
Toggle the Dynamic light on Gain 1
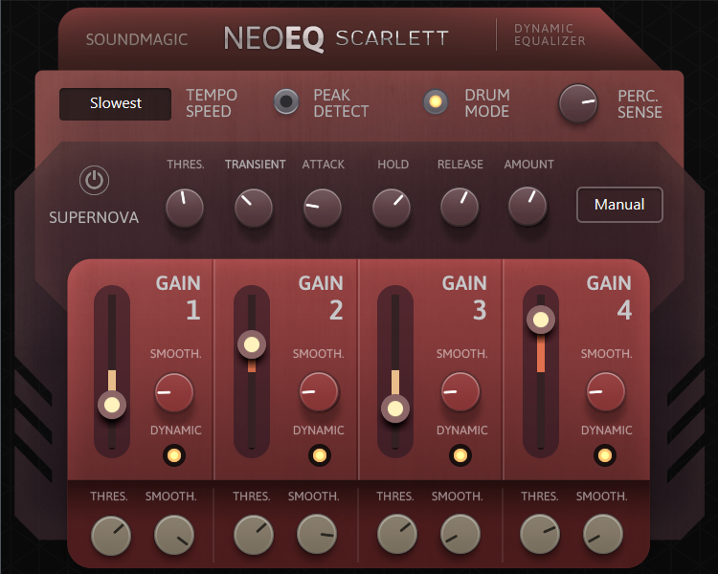point(173,455)
